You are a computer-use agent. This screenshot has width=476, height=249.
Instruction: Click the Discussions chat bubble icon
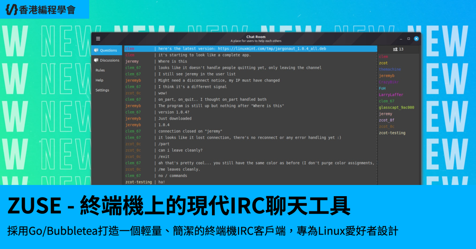[96, 60]
